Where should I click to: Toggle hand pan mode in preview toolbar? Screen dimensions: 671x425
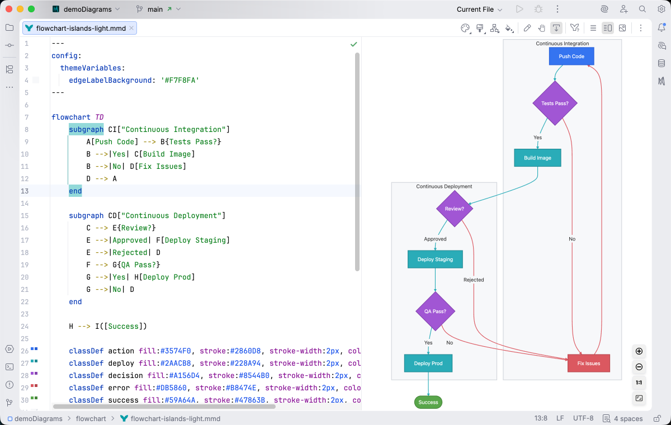tap(542, 28)
